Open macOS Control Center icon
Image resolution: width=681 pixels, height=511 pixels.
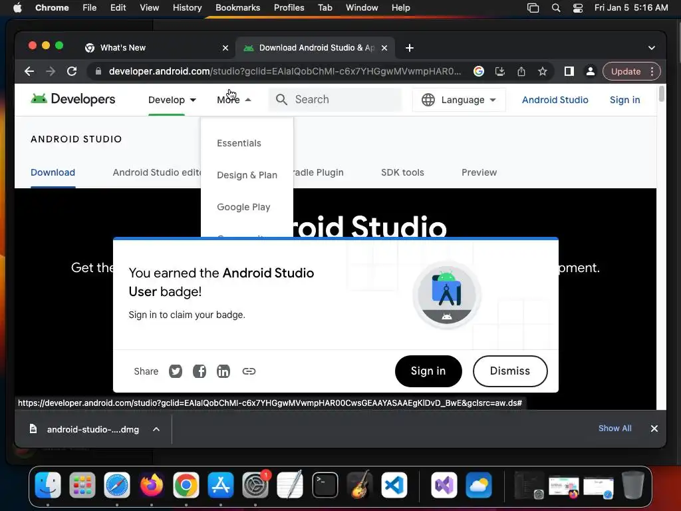(578, 8)
